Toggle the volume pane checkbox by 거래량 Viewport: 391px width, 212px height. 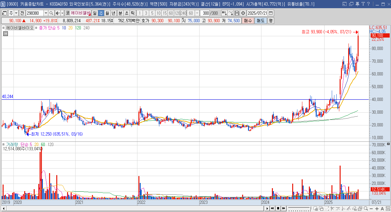point(4,144)
